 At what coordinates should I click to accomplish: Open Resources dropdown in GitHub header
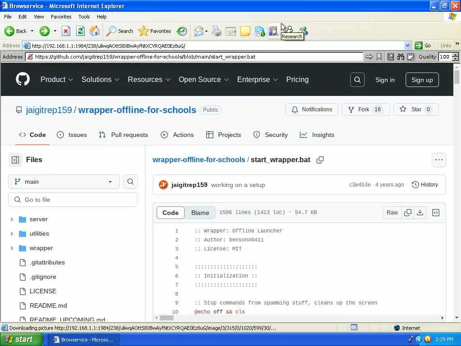[149, 79]
